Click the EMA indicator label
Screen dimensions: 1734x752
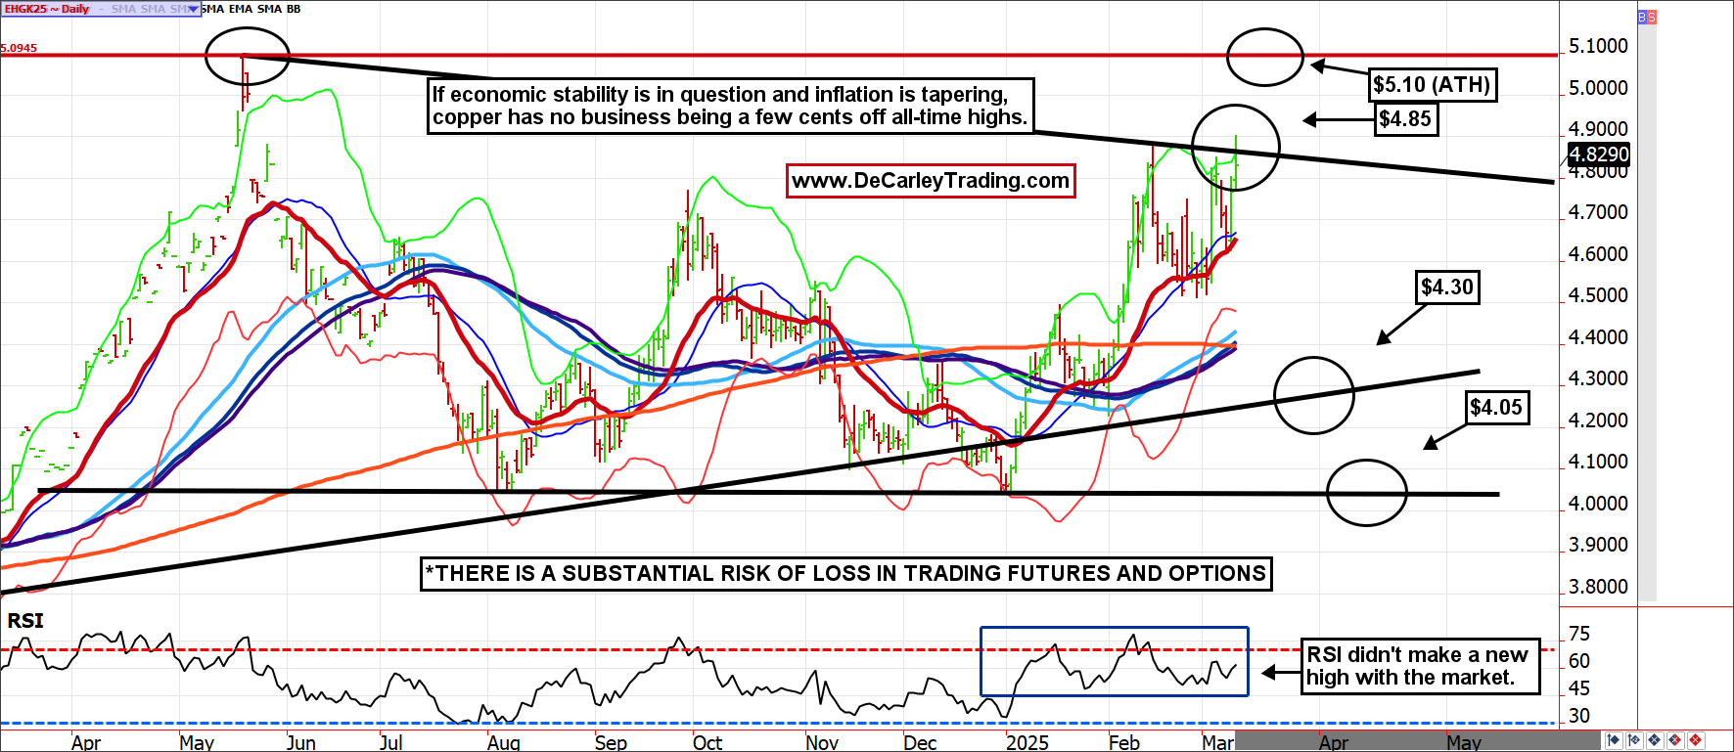pyautogui.click(x=240, y=9)
